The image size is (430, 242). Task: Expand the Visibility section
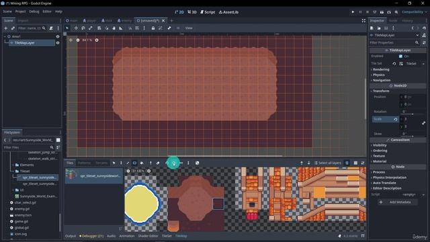tap(379, 145)
